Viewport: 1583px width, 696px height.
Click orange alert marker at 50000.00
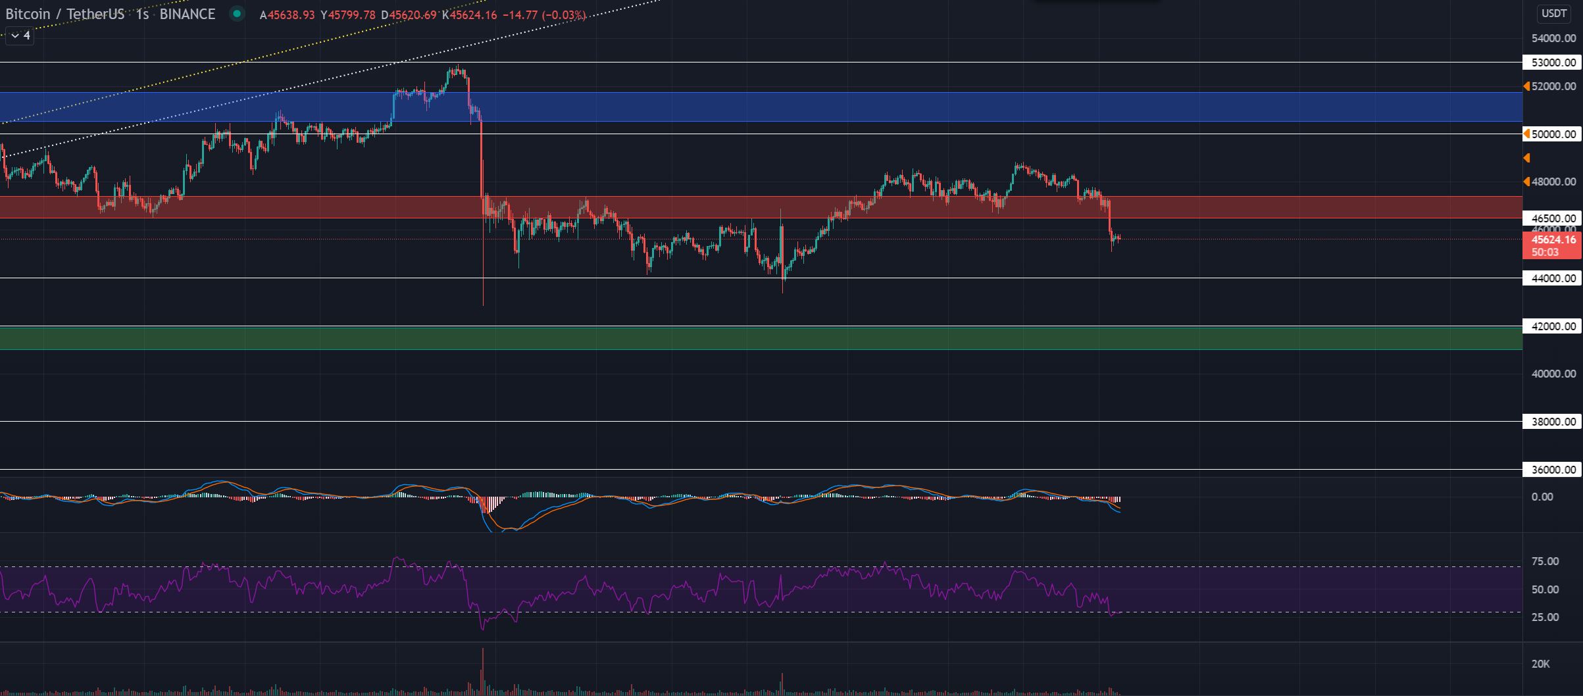[x=1526, y=134]
